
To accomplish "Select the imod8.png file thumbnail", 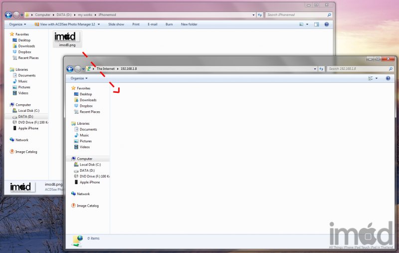I will (x=67, y=39).
